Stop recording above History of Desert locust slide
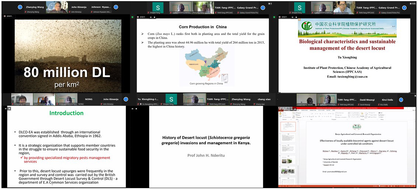The image size is (418, 190). (136, 109)
